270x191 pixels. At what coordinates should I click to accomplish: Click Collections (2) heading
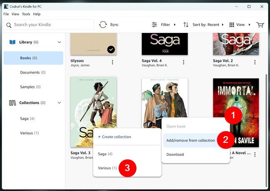32,103
